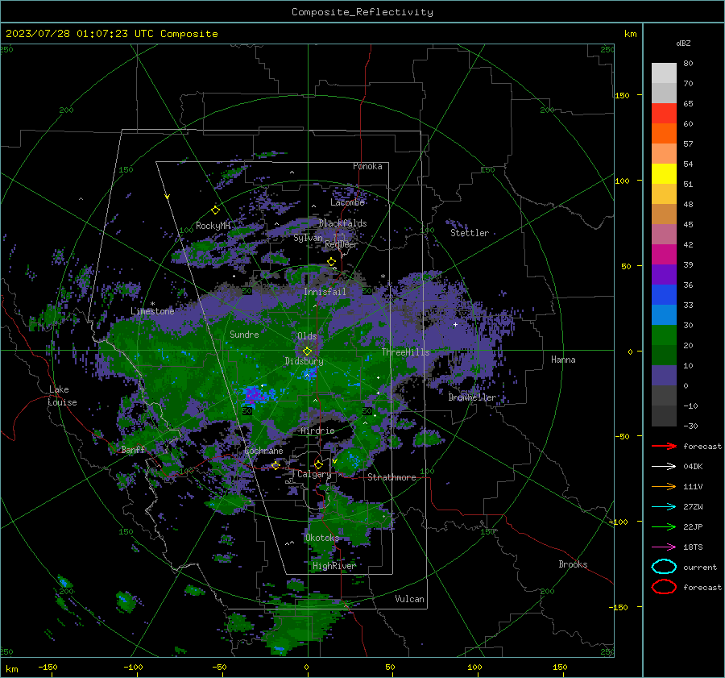
Task: Click the purple high-reflectivity storm core southwest of Didsbury
Action: click(254, 394)
